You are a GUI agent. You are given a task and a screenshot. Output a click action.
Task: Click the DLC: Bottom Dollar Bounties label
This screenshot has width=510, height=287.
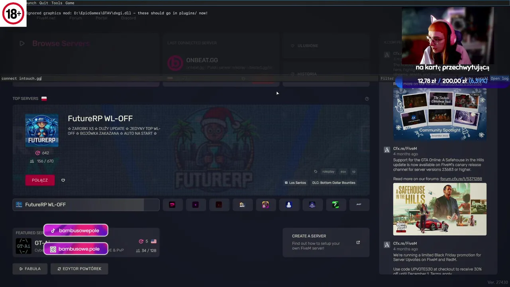point(334,183)
